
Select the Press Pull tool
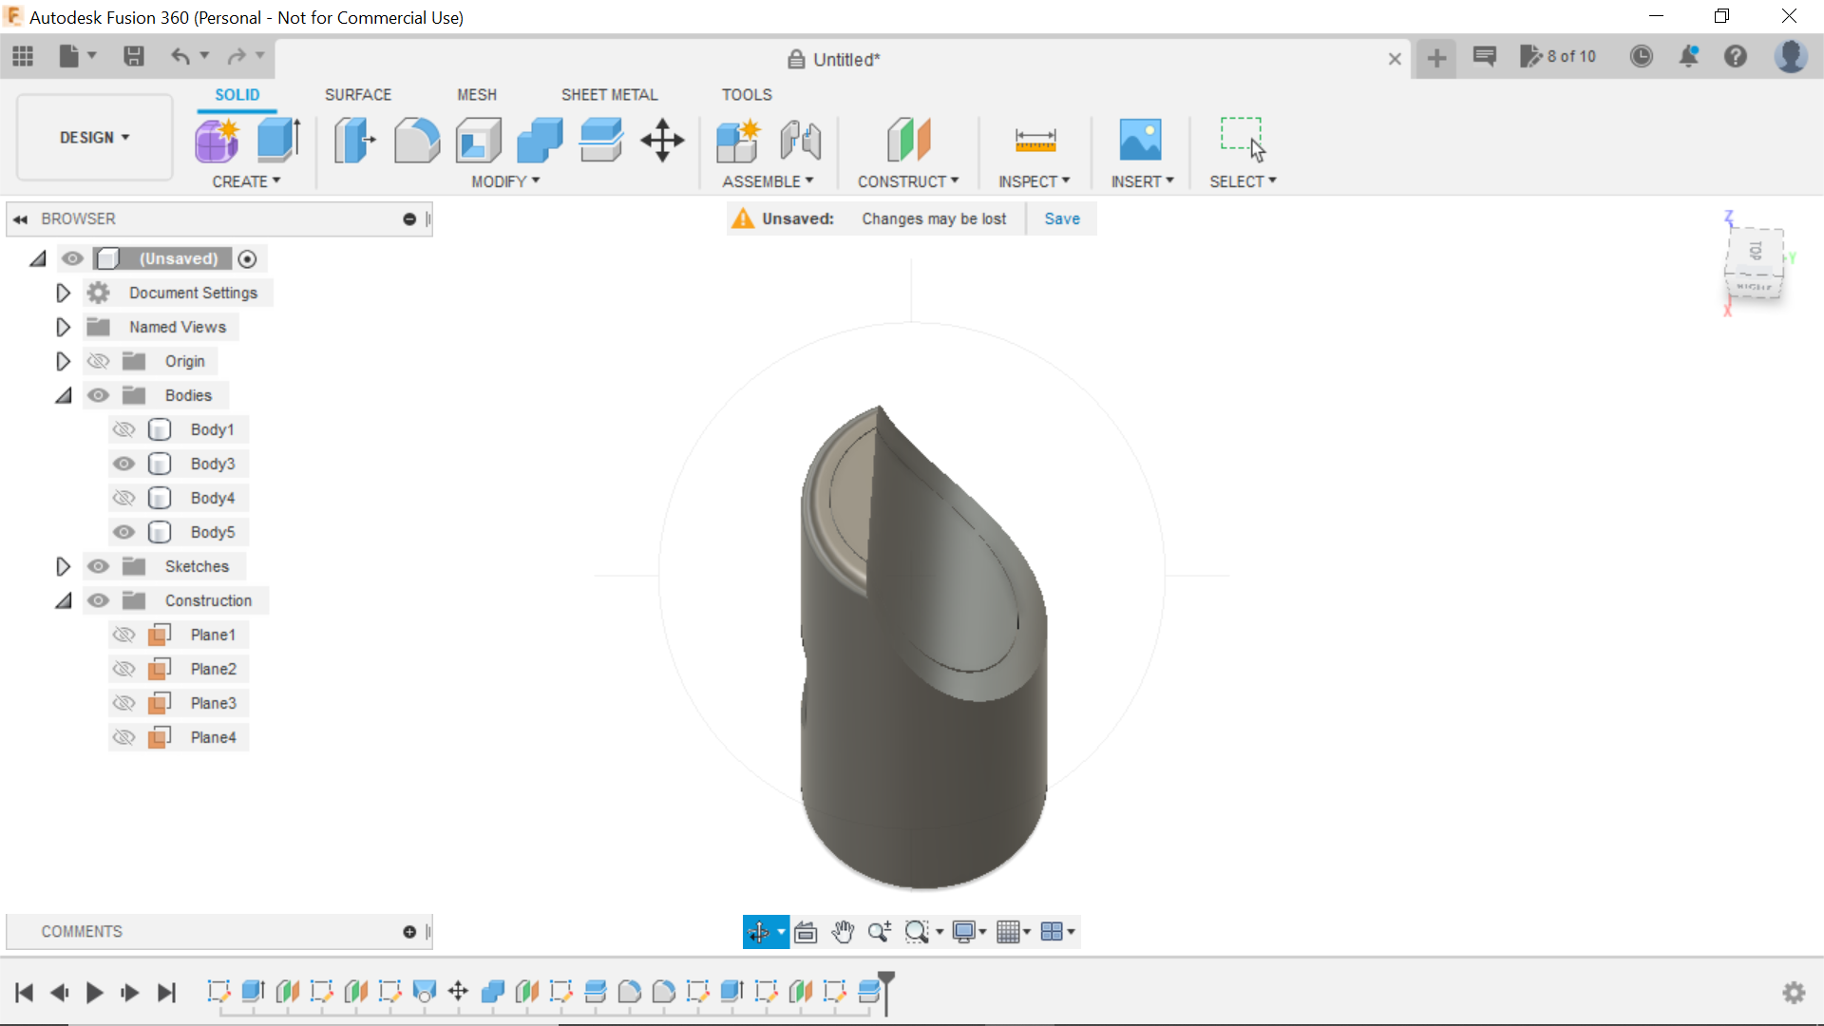click(353, 140)
